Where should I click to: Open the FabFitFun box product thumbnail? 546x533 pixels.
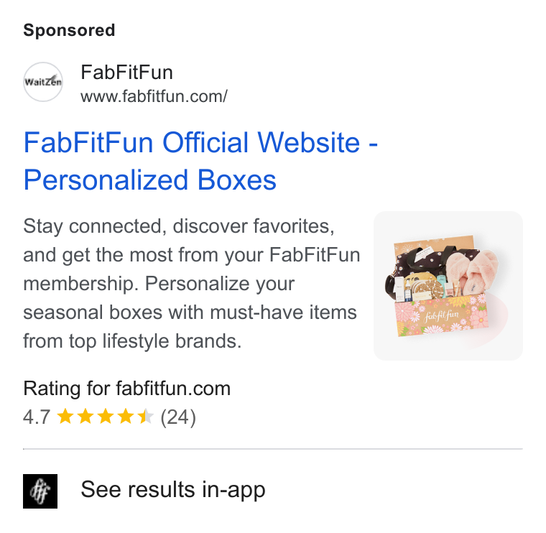coord(448,285)
